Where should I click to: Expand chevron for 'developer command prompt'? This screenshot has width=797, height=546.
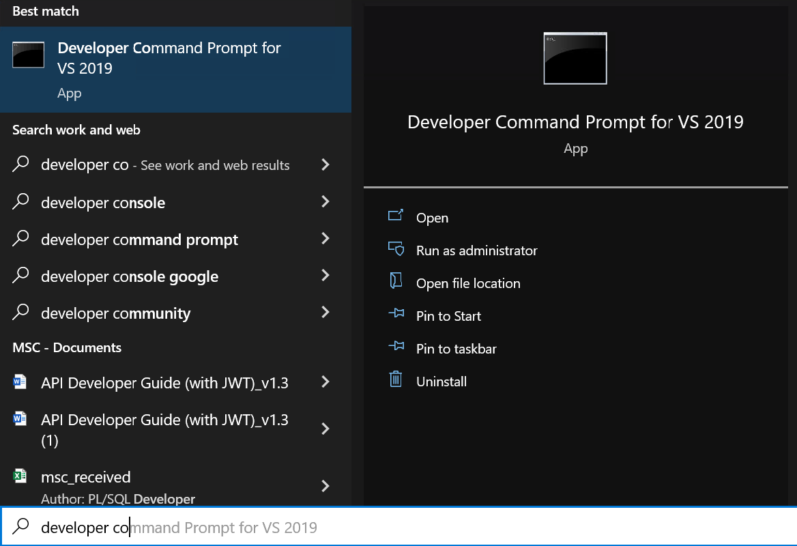[x=325, y=238]
